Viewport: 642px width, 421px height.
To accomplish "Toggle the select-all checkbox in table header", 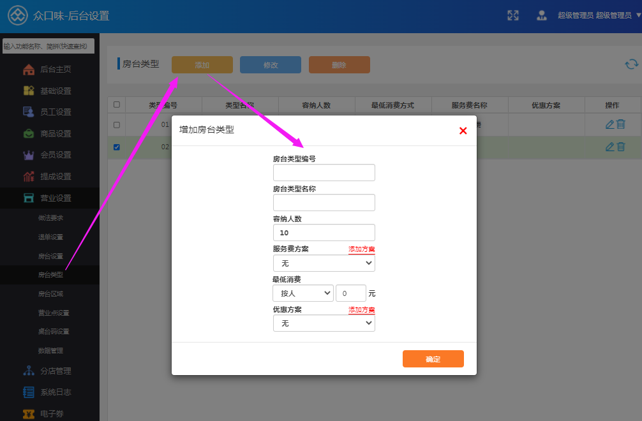I will point(116,105).
